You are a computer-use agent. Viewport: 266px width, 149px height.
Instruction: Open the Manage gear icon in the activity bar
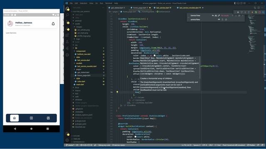pos(67,140)
